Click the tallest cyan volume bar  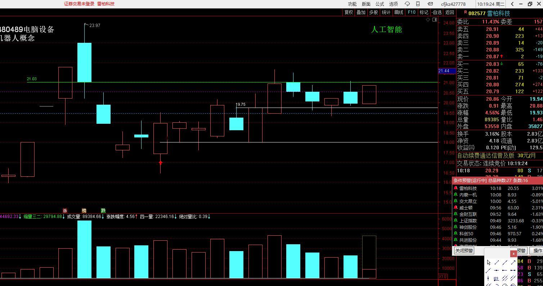click(84, 249)
